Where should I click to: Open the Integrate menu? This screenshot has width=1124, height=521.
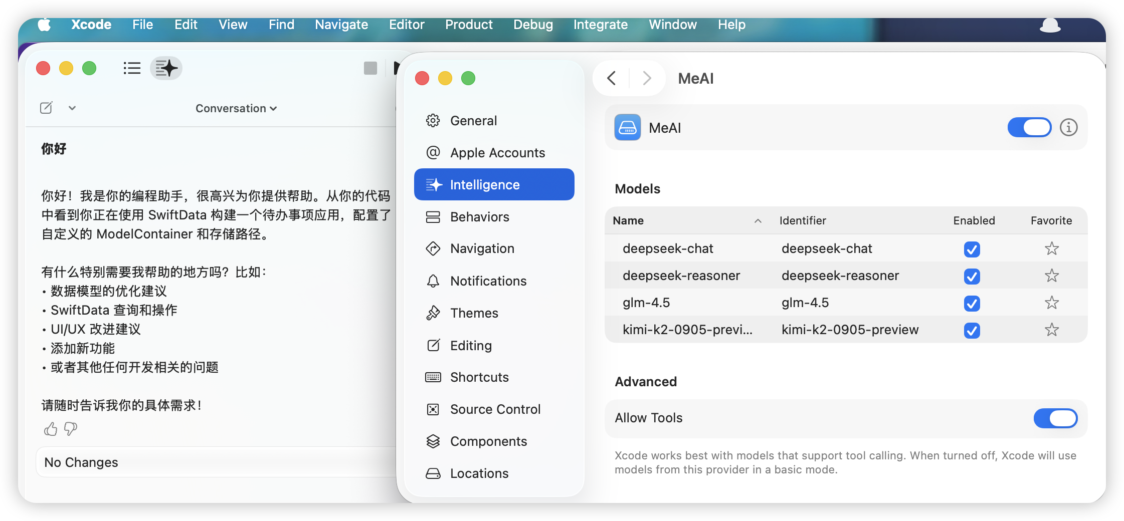click(601, 25)
